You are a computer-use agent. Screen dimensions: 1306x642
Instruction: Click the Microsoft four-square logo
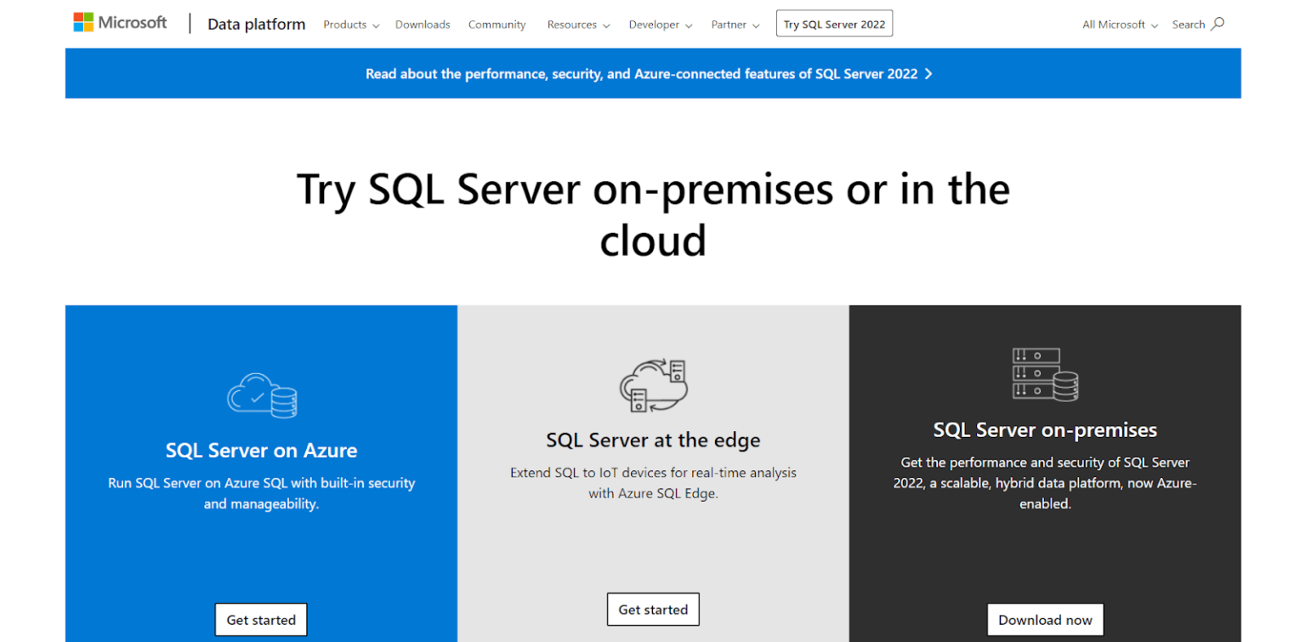tap(83, 21)
